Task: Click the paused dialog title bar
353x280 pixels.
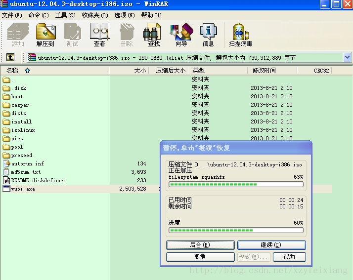Action: pyautogui.click(x=236, y=148)
